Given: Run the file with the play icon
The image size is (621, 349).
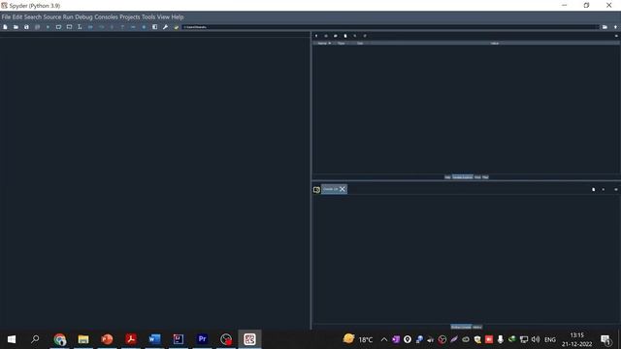Looking at the screenshot, I should pos(48,27).
